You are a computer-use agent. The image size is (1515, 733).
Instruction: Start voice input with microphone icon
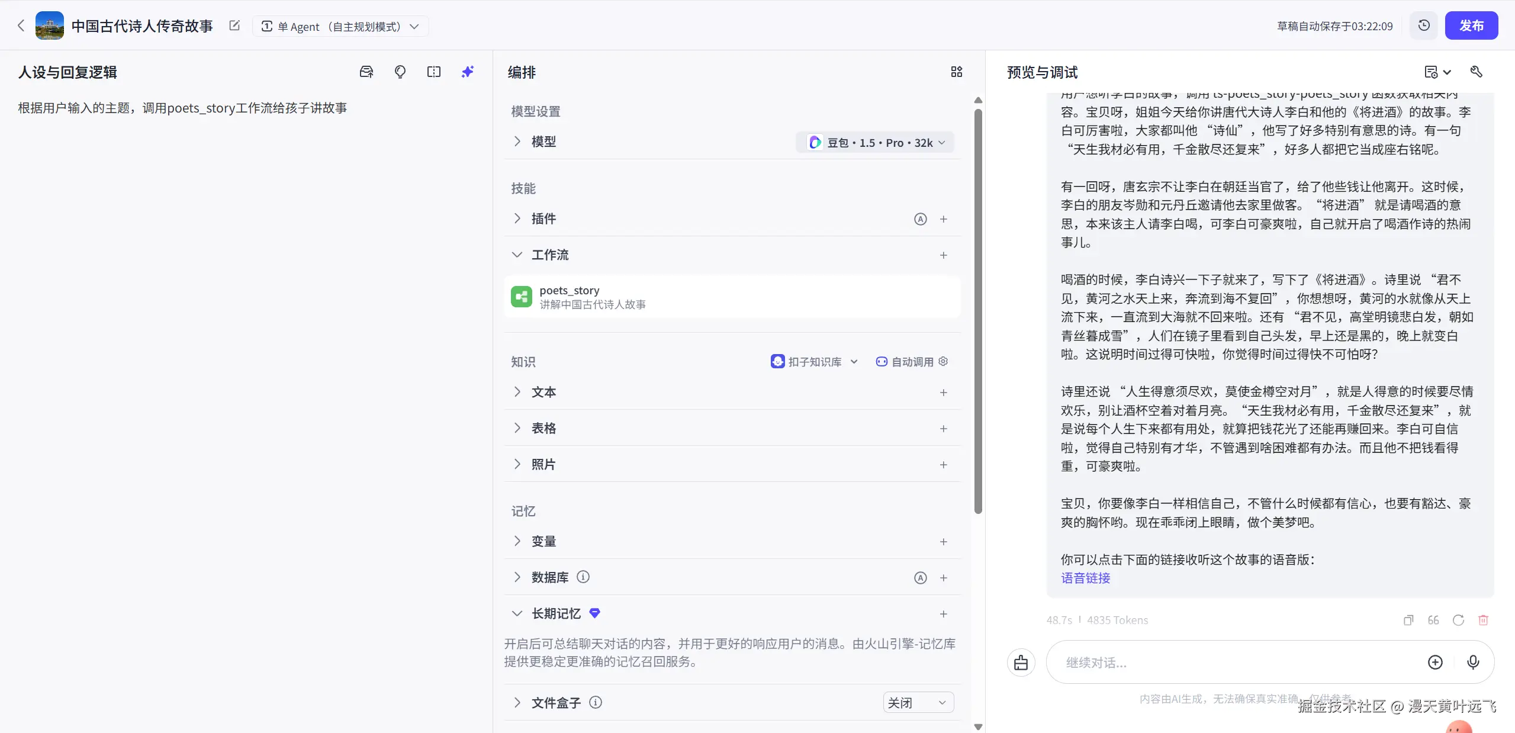click(x=1472, y=663)
